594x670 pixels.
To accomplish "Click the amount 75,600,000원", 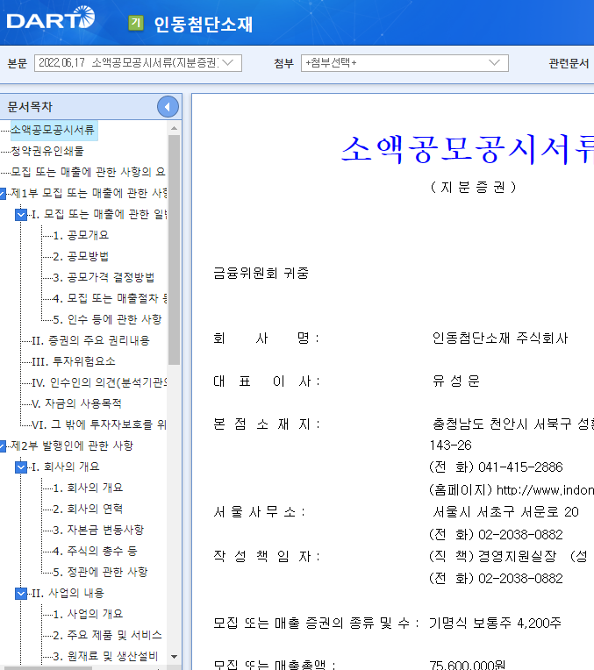I will pos(468,665).
